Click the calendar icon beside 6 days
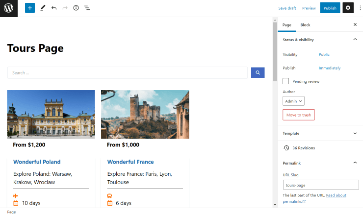This screenshot has height=214, width=363. [x=110, y=203]
